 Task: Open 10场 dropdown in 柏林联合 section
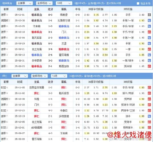[x=64, y=3]
